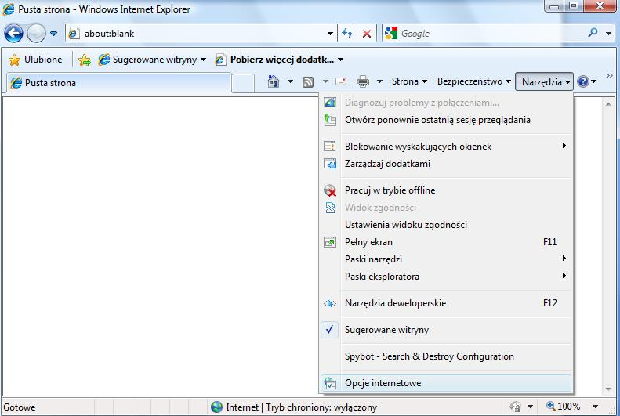Open the Bezpieczeństwo menu
This screenshot has height=416, width=620.
coord(473,81)
